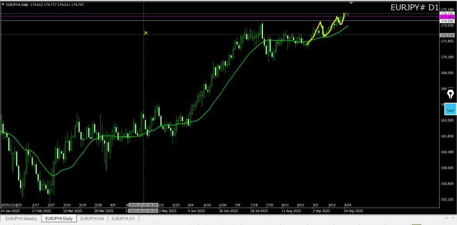Click the yellow X marker on chart
The width and height of the screenshot is (457, 225).
coord(146,33)
